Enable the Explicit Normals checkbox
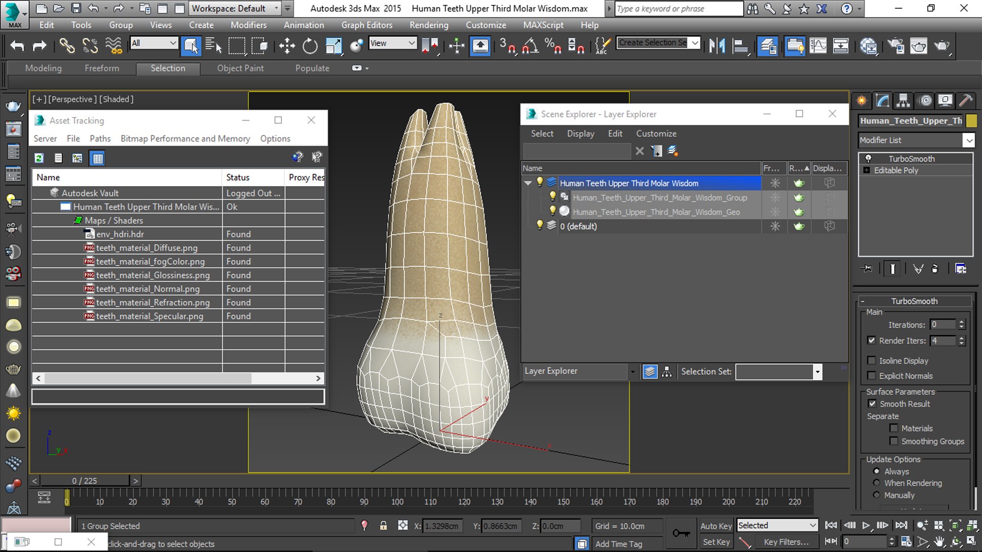The height and width of the screenshot is (552, 982). pyautogui.click(x=872, y=376)
